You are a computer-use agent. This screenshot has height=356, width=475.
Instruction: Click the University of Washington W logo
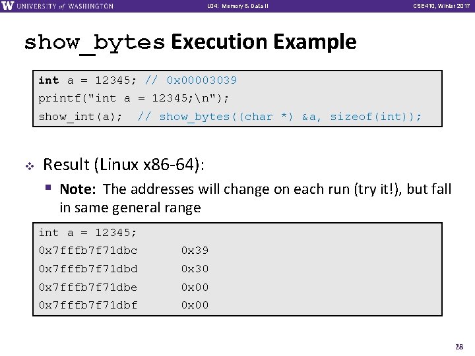click(x=7, y=5)
